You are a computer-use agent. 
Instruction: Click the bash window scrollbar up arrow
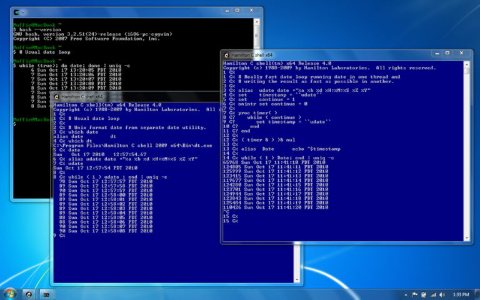257,22
